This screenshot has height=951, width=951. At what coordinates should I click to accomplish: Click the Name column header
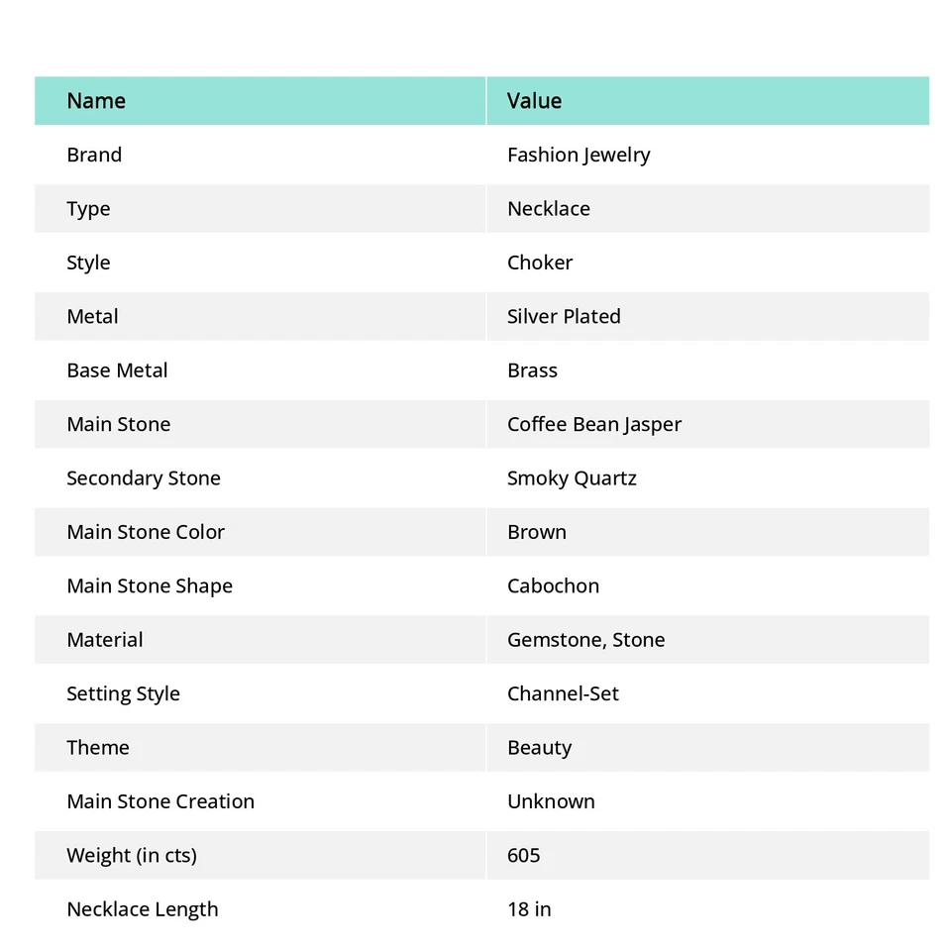tap(96, 101)
